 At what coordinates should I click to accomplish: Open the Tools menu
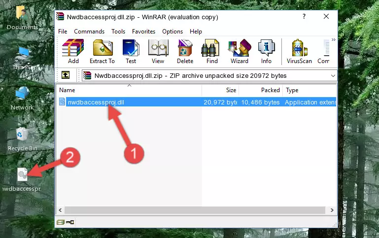(x=118, y=32)
